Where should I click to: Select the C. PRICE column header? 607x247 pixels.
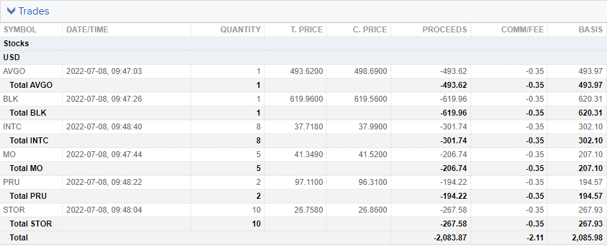click(x=369, y=30)
